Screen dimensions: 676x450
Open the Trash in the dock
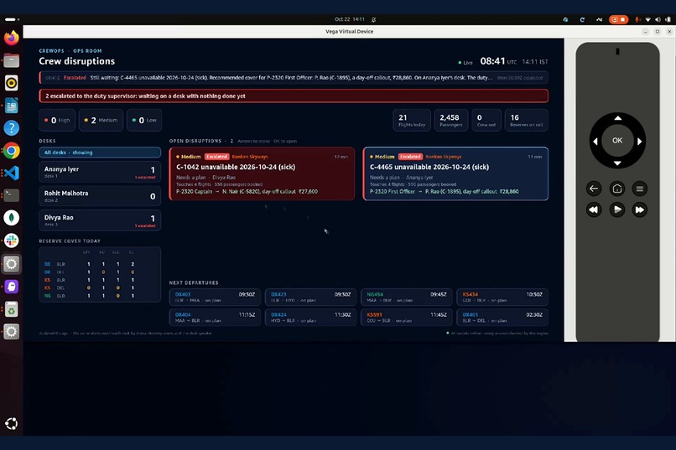point(11,309)
